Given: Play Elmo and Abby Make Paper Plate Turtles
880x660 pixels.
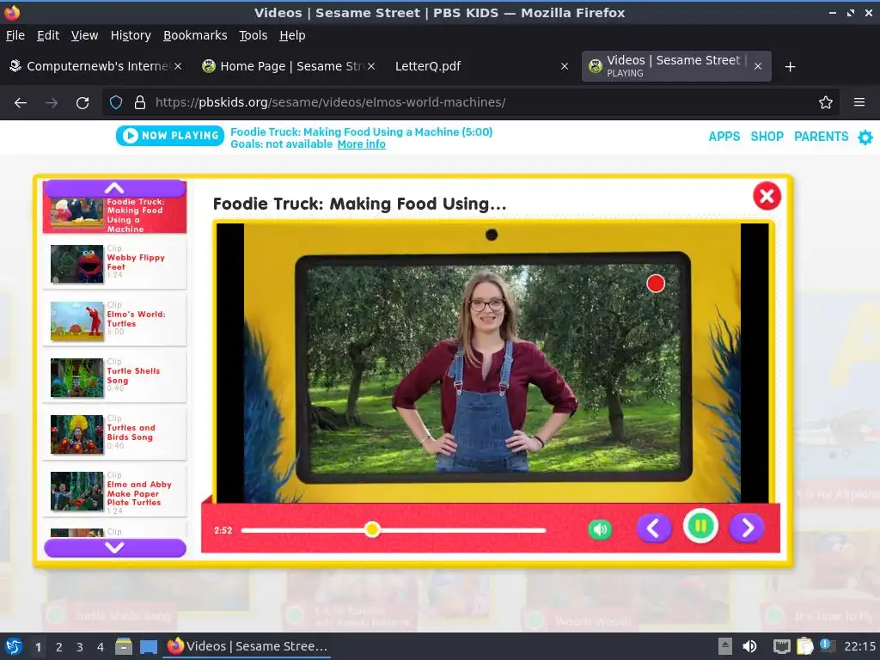Looking at the screenshot, I should pyautogui.click(x=114, y=491).
